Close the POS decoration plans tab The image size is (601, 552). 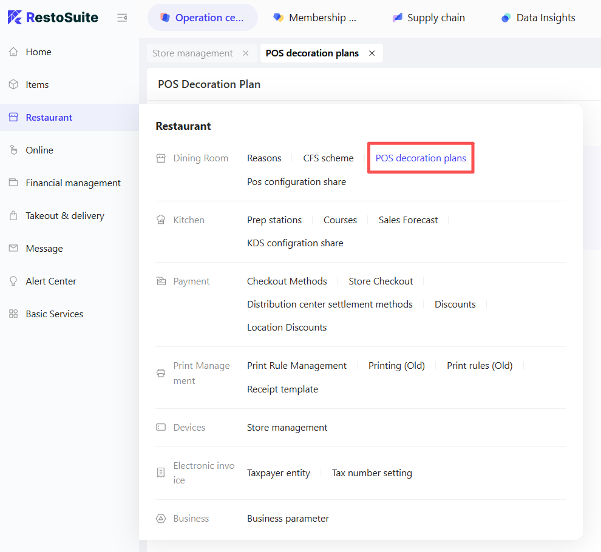pos(372,53)
